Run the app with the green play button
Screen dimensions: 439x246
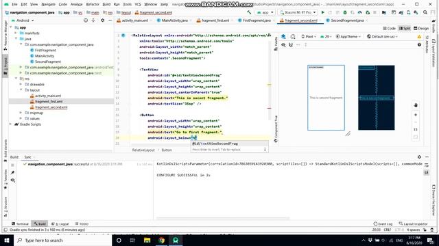point(323,12)
